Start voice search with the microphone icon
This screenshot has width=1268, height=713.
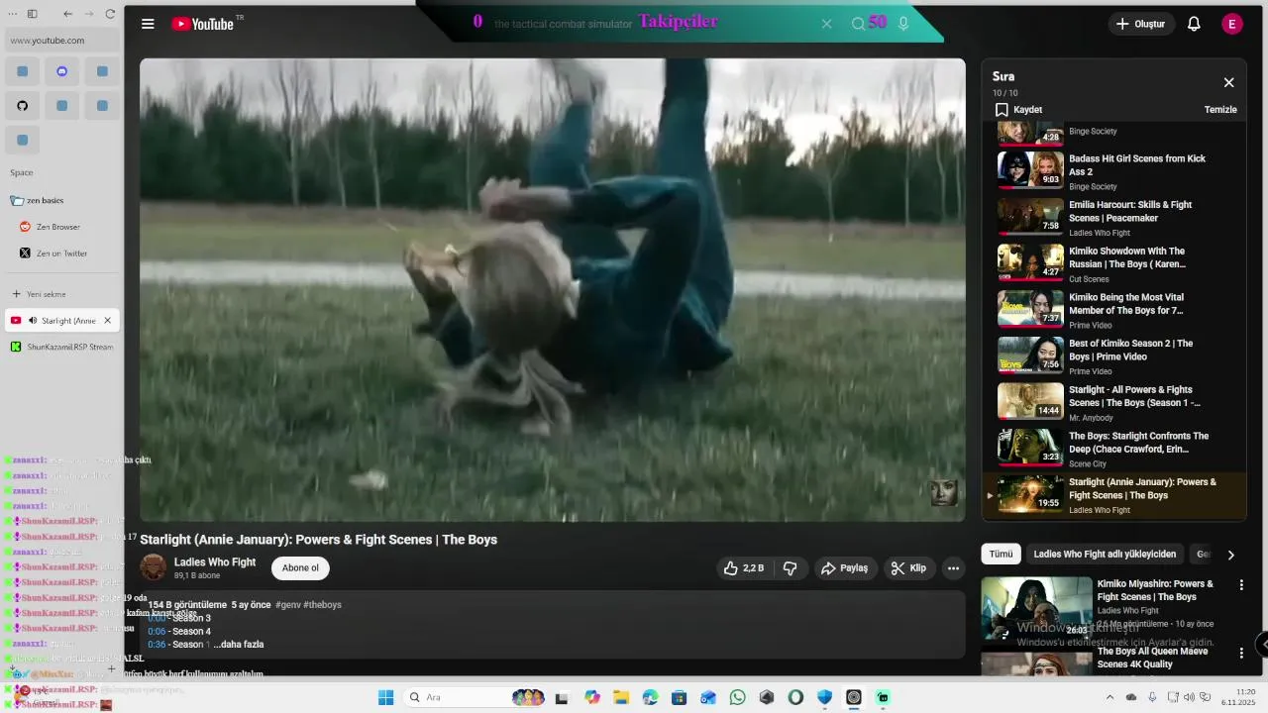click(903, 24)
